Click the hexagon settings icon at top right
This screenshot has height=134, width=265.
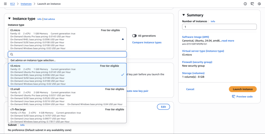pos(259,4)
